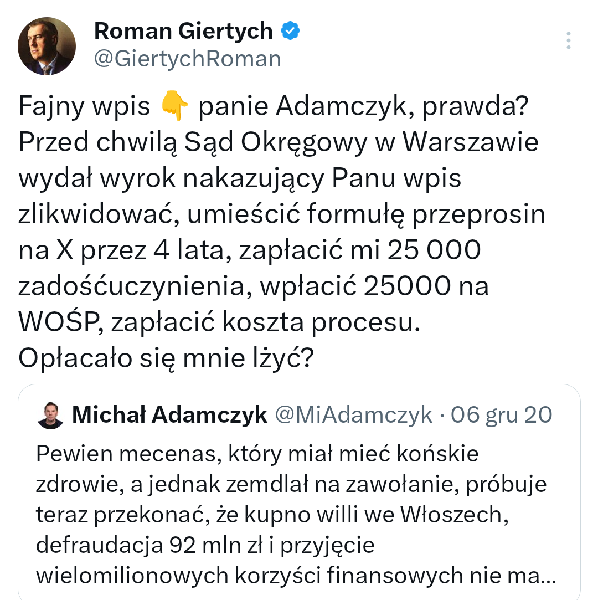Viewport: 598px width, 600px height.
Task: Expand truncated quoted text at the ellipsis
Action: click(x=548, y=576)
